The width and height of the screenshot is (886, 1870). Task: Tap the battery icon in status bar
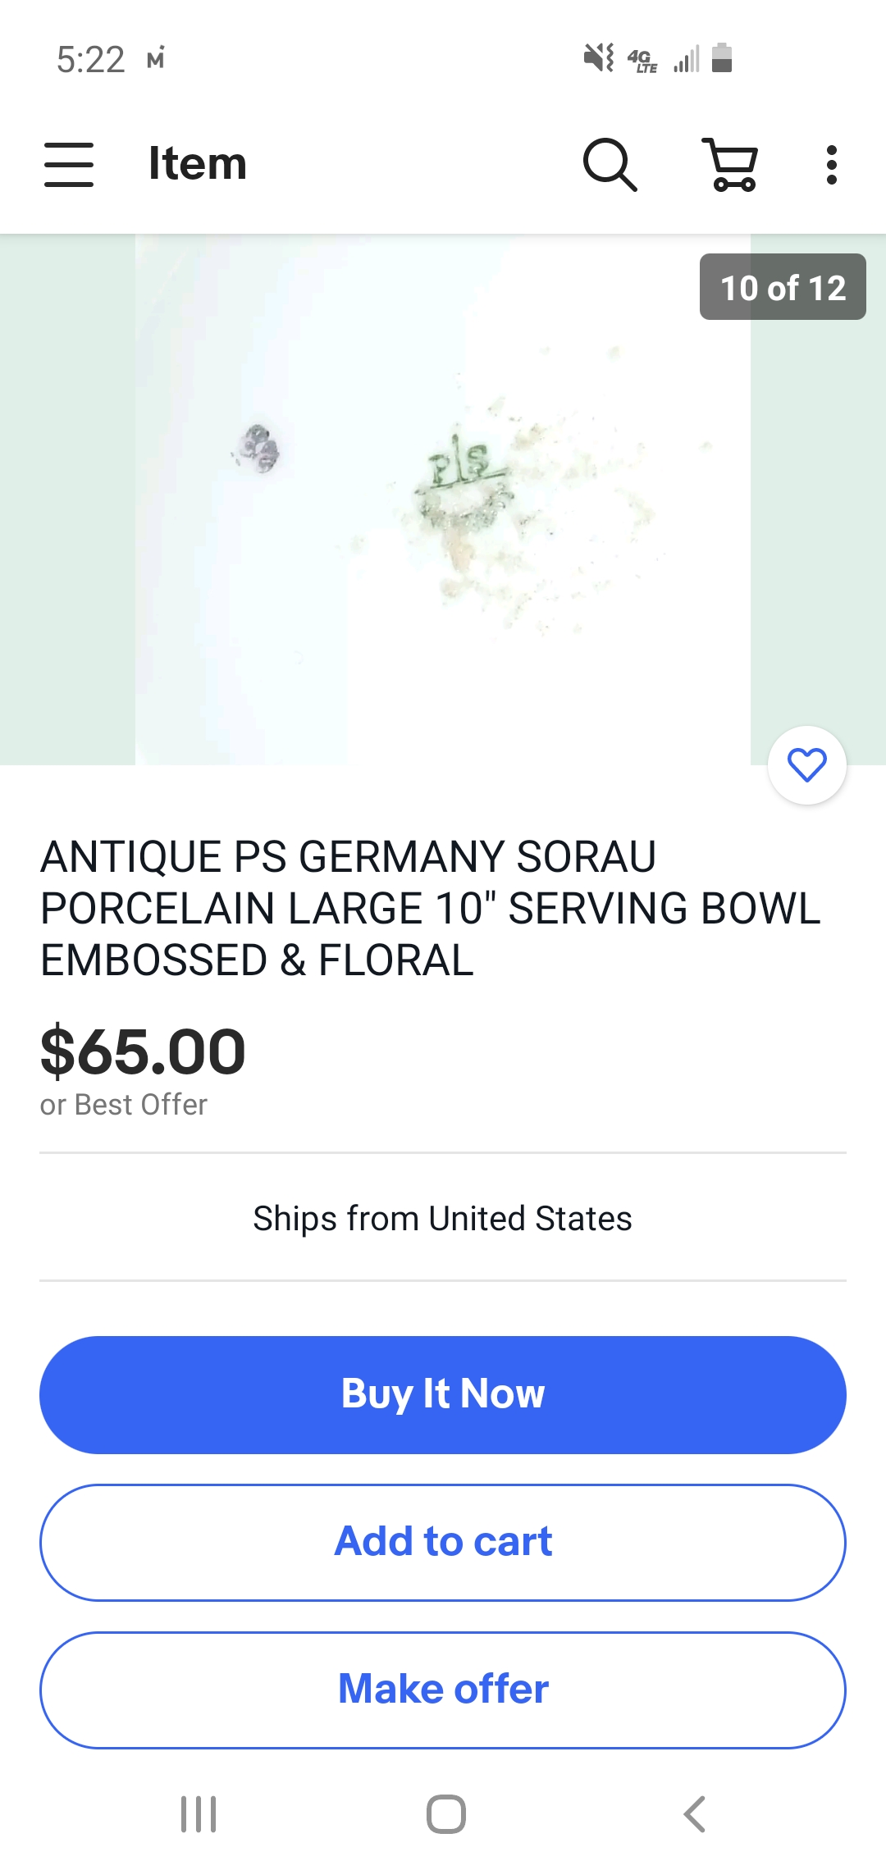722,58
